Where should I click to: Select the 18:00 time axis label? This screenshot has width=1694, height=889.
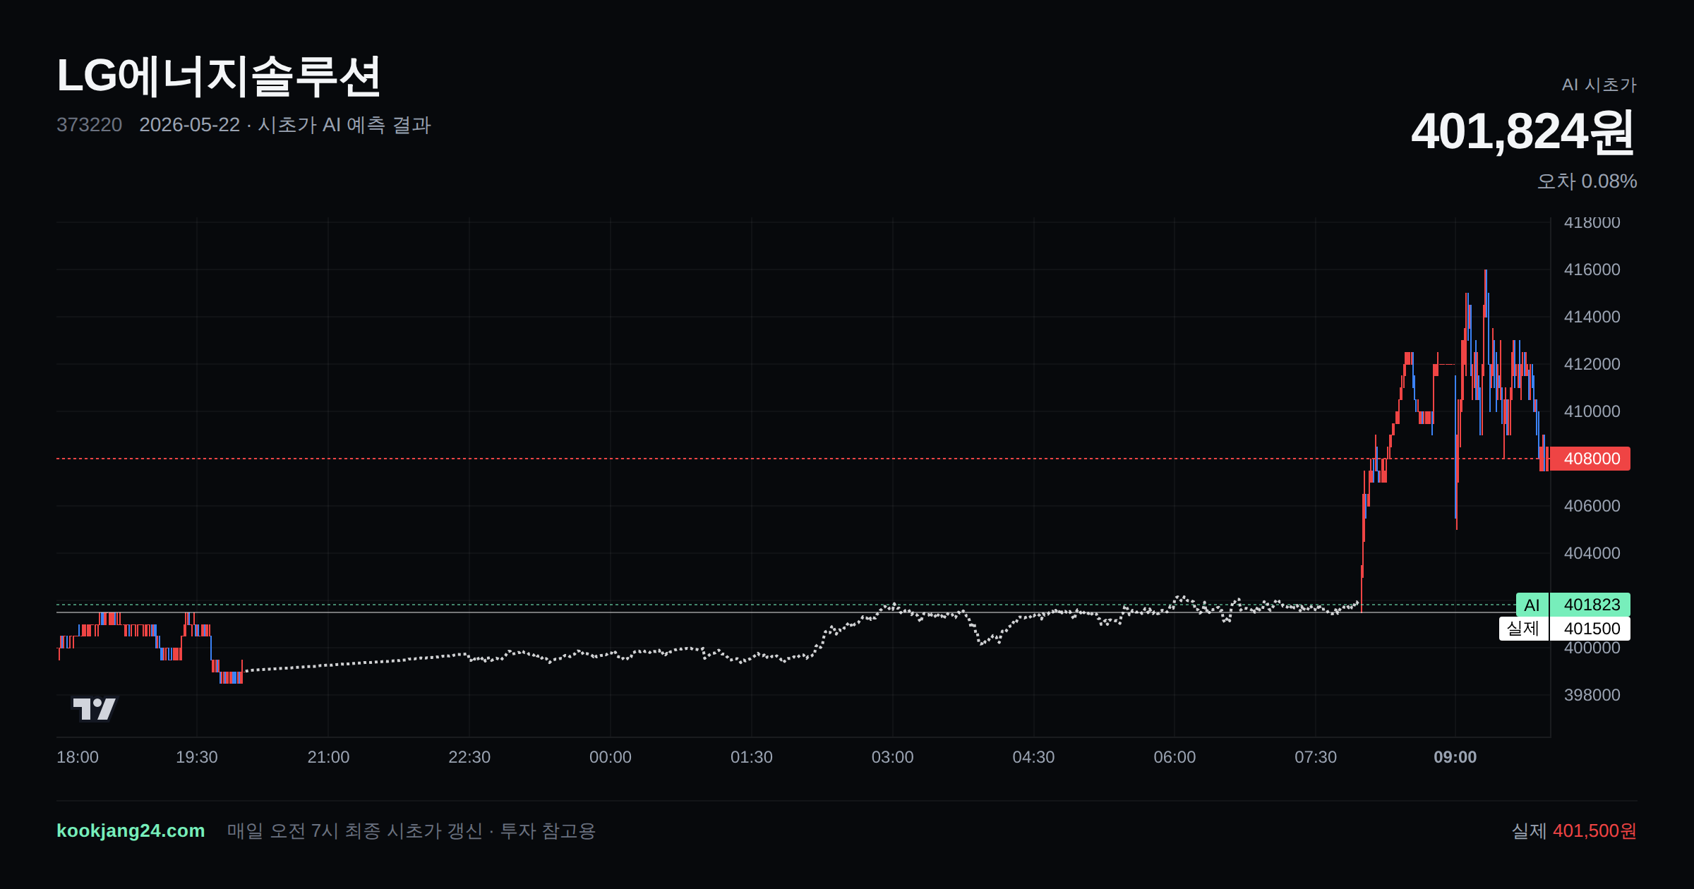[78, 757]
